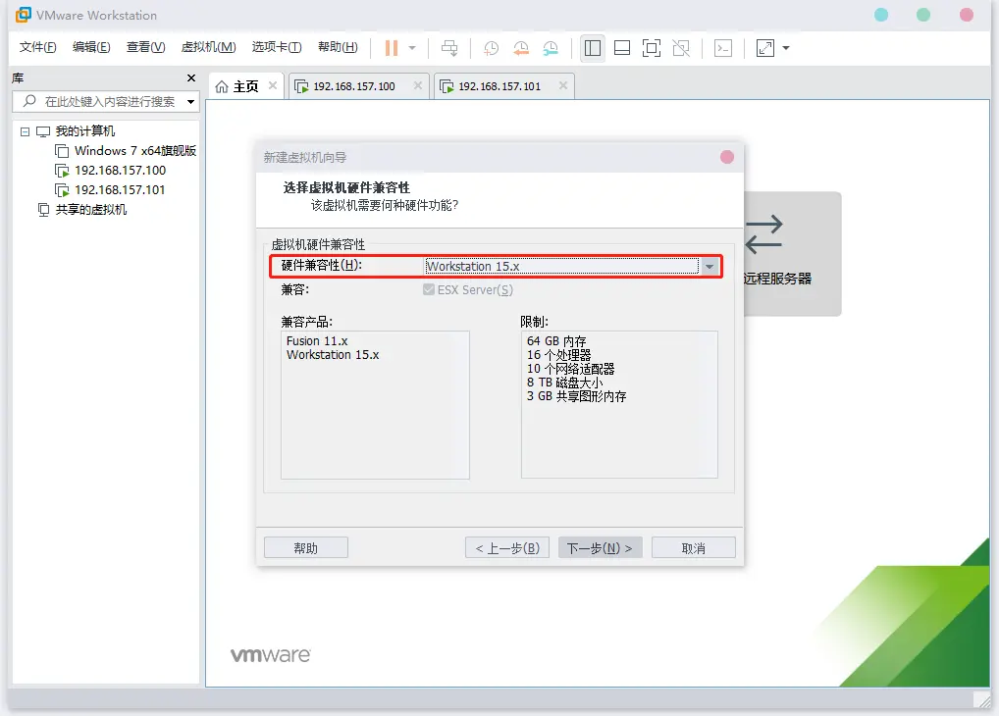This screenshot has width=999, height=716.
Task: Revert the VM to its latest snapshot
Action: pyautogui.click(x=520, y=47)
